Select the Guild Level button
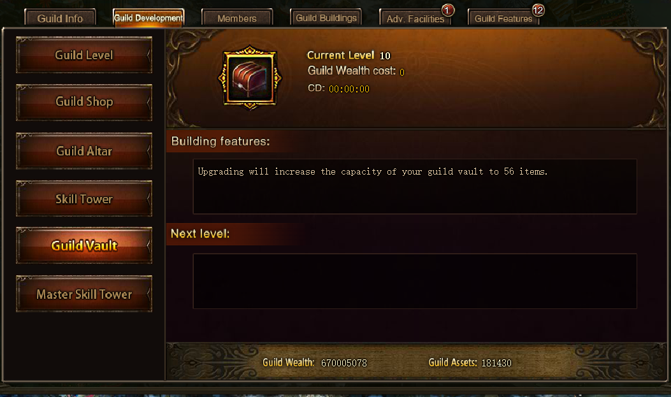This screenshot has width=671, height=397. pyautogui.click(x=84, y=55)
